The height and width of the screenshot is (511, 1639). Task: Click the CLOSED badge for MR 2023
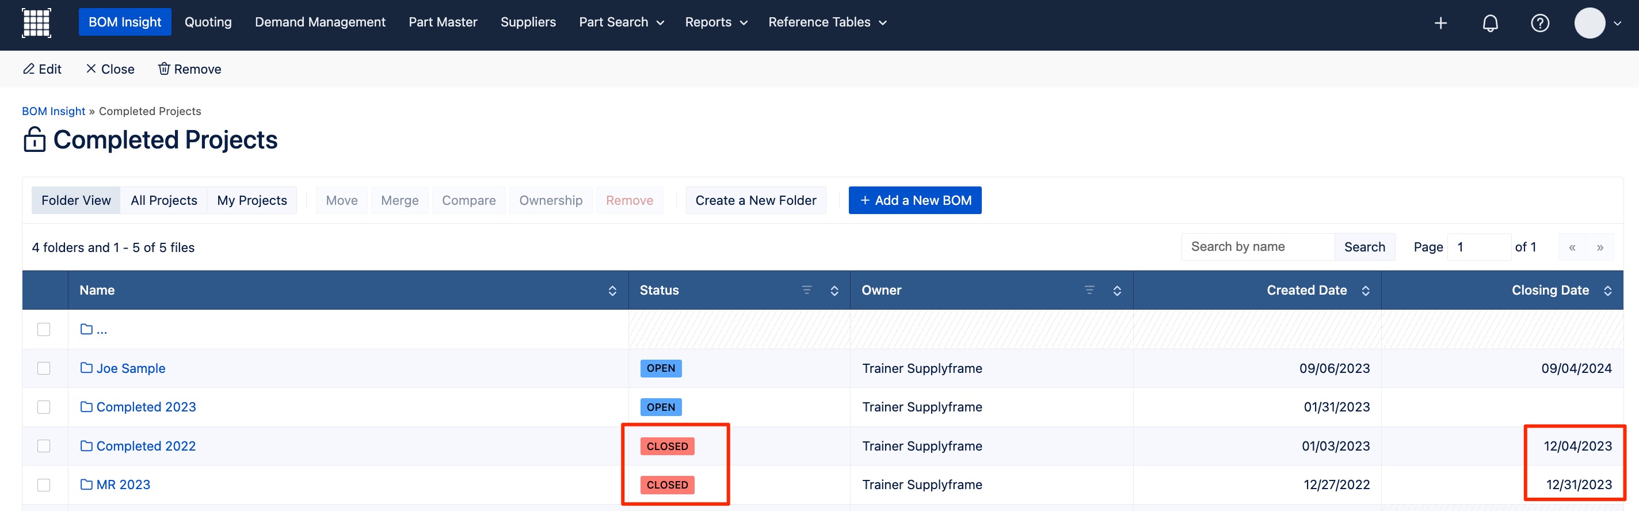click(667, 485)
